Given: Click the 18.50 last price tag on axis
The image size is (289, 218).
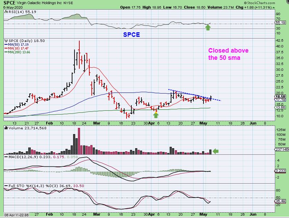Looking at the screenshot, I should 280,97.
